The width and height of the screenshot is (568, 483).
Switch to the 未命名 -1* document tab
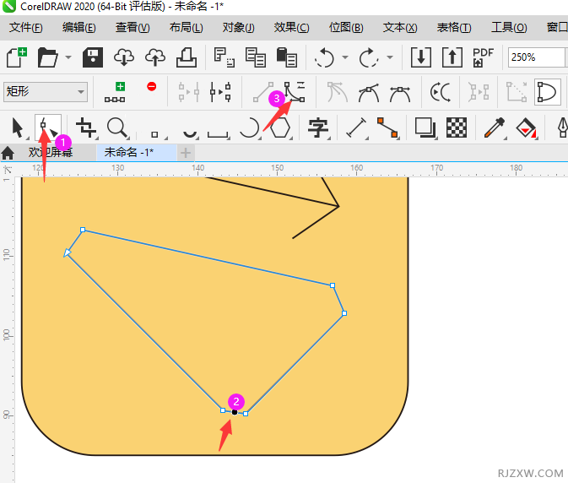[x=128, y=153]
